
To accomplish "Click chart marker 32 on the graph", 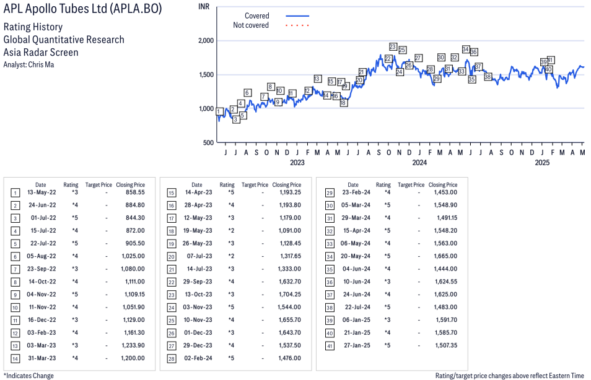I will click(x=455, y=57).
